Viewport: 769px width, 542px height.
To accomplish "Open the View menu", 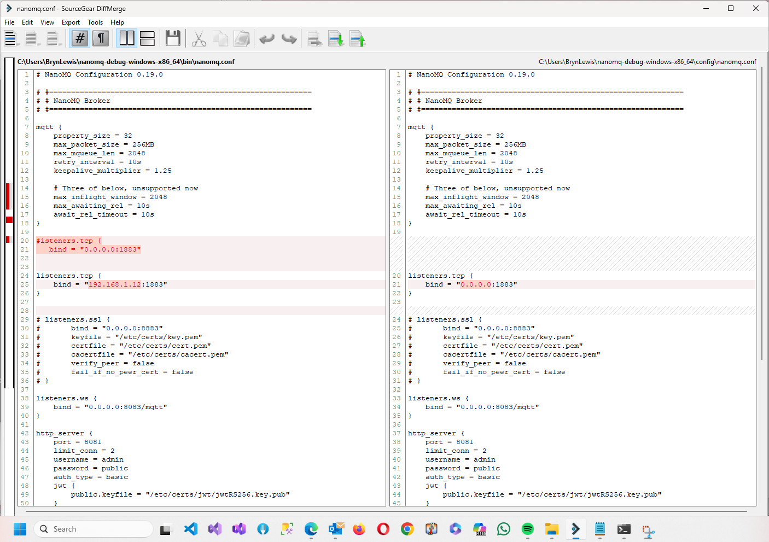I will tap(48, 22).
